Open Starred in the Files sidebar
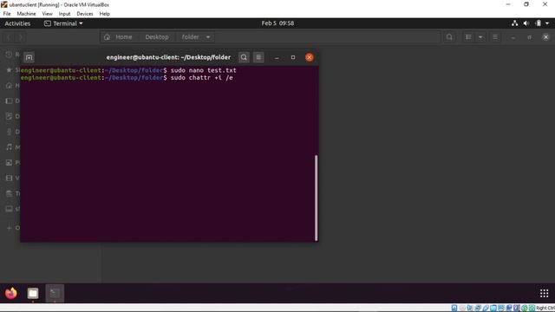The image size is (555, 312). pos(9,70)
